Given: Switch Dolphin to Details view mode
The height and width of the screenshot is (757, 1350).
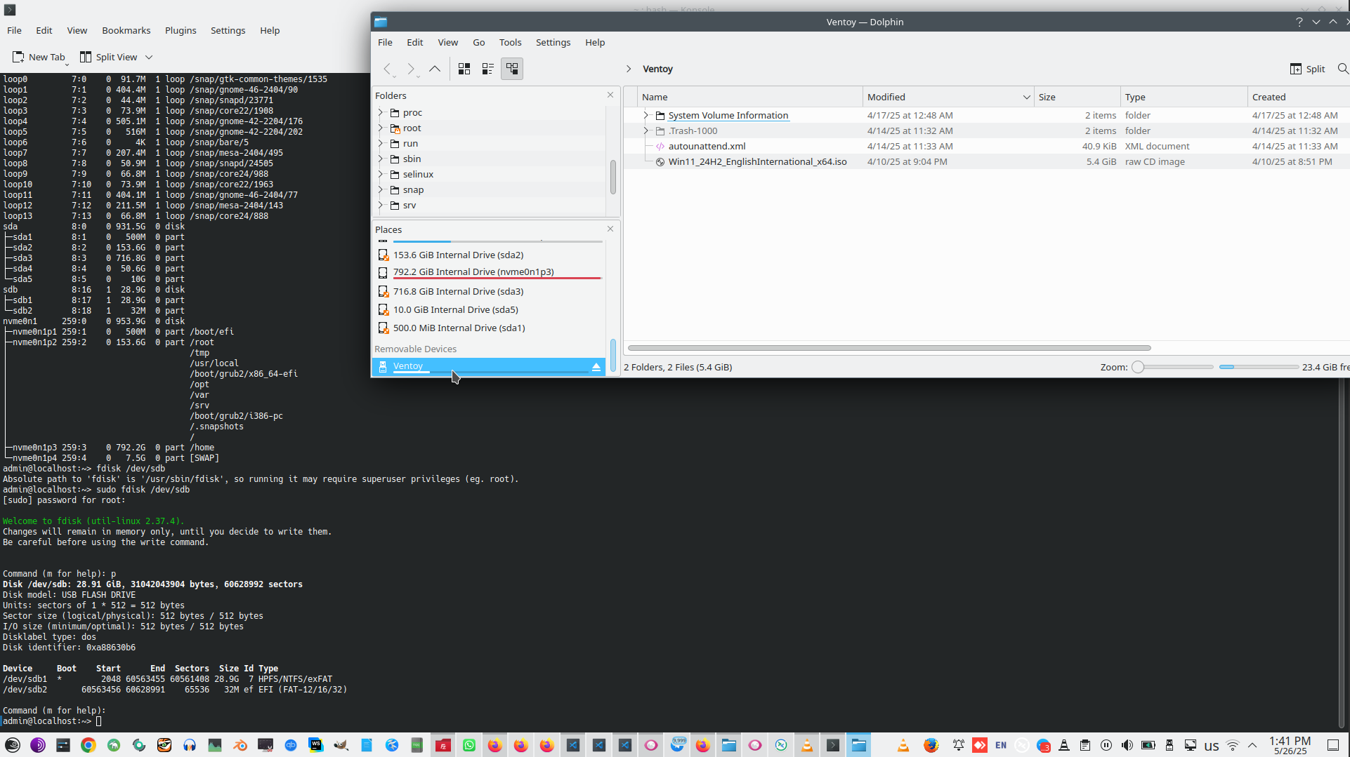Looking at the screenshot, I should 512,69.
